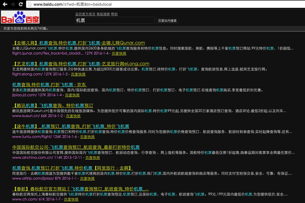The width and height of the screenshot is (305, 203).
Task: Click the browser back arrow
Action: (x=5, y=4)
